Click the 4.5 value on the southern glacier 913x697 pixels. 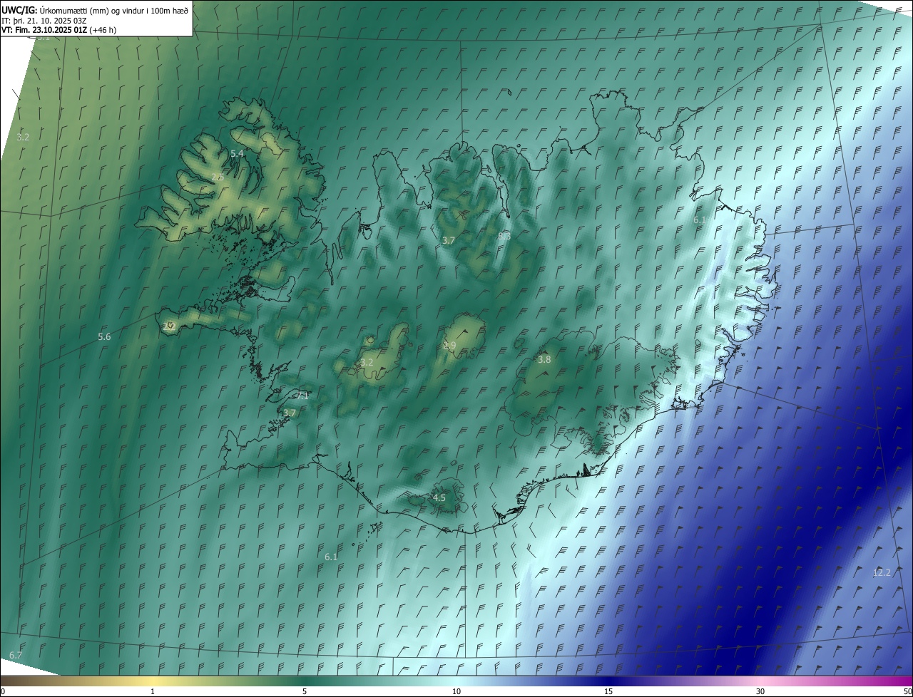[439, 497]
